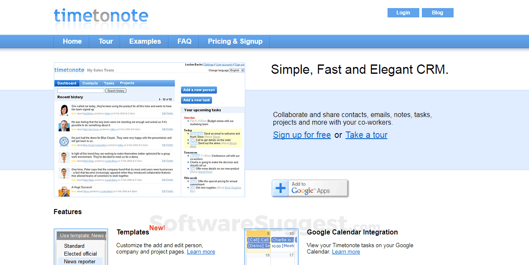Select Home in the navigation bar
The height and width of the screenshot is (265, 529).
(x=72, y=41)
